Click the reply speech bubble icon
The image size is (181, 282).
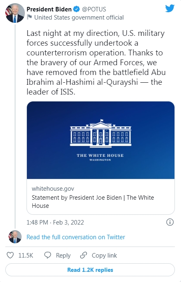[x=48, y=256]
